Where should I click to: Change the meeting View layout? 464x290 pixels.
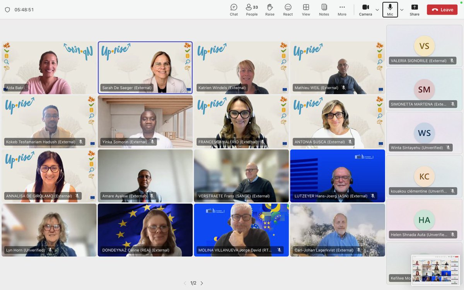(x=306, y=10)
